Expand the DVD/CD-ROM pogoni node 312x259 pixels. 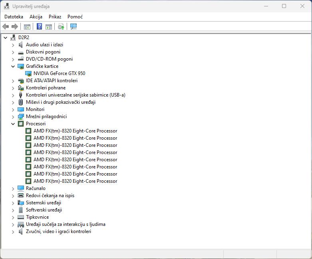point(13,59)
